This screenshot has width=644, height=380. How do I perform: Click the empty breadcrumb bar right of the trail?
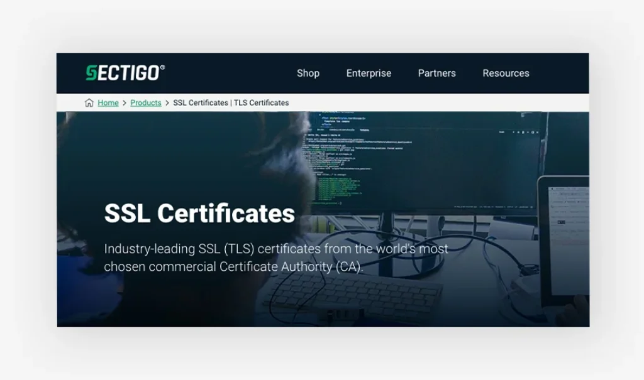pyautogui.click(x=440, y=103)
